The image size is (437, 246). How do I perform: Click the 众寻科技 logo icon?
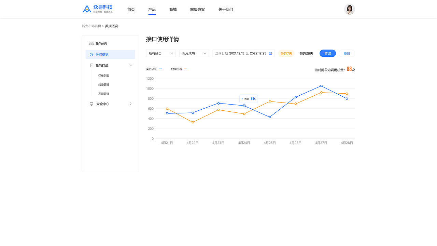tap(86, 8)
